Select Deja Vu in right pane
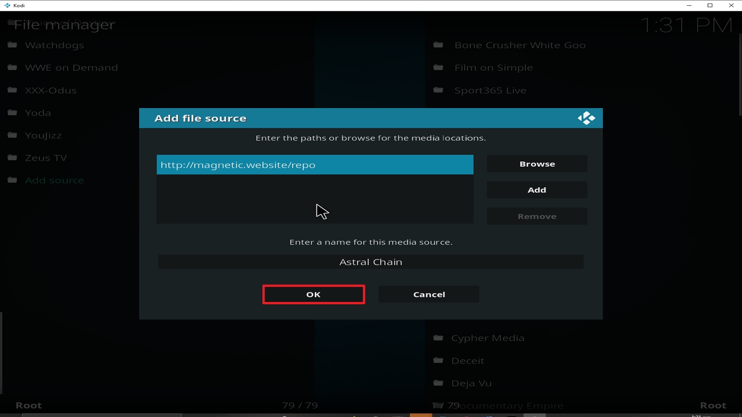Viewport: 742px width, 417px height. click(471, 383)
